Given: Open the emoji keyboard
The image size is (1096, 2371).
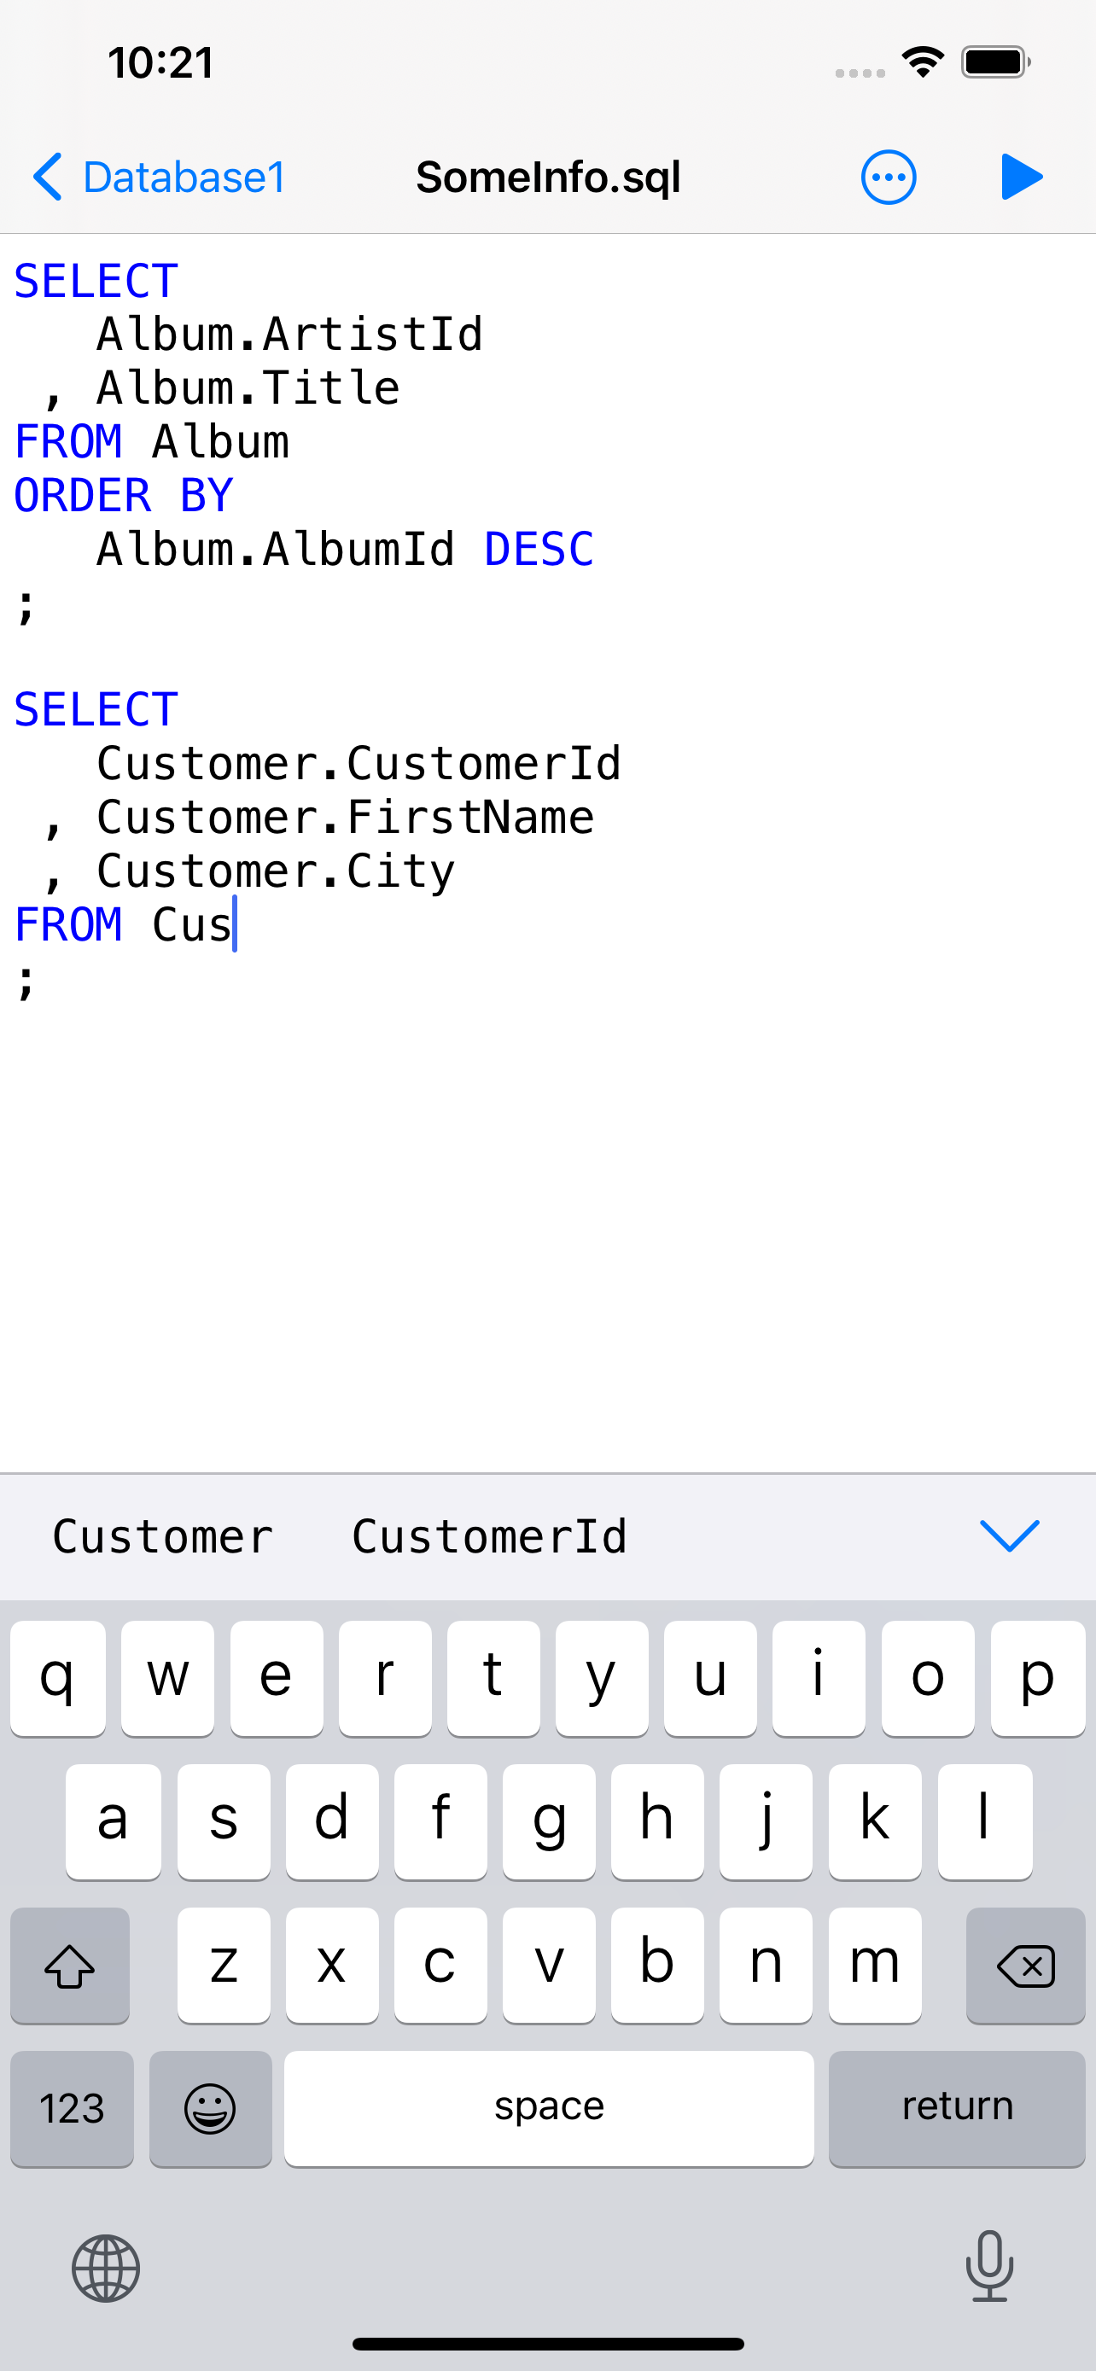Looking at the screenshot, I should (211, 2109).
